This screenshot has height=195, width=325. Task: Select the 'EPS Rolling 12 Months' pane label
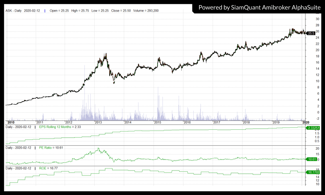56,127
